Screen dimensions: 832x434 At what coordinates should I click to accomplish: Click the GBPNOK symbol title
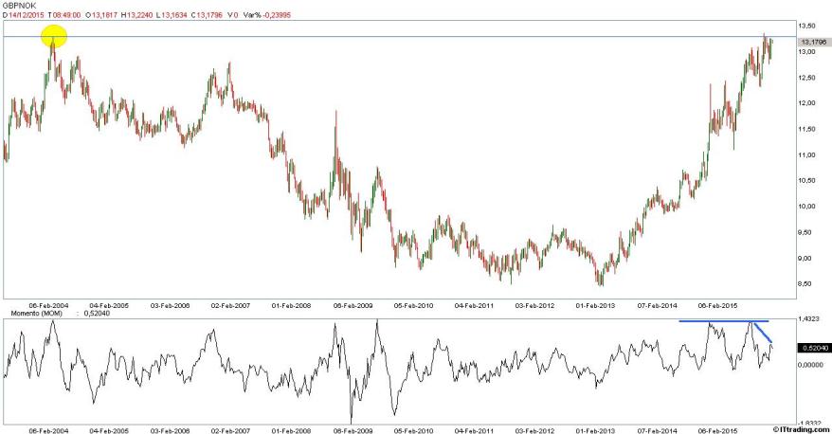20,6
